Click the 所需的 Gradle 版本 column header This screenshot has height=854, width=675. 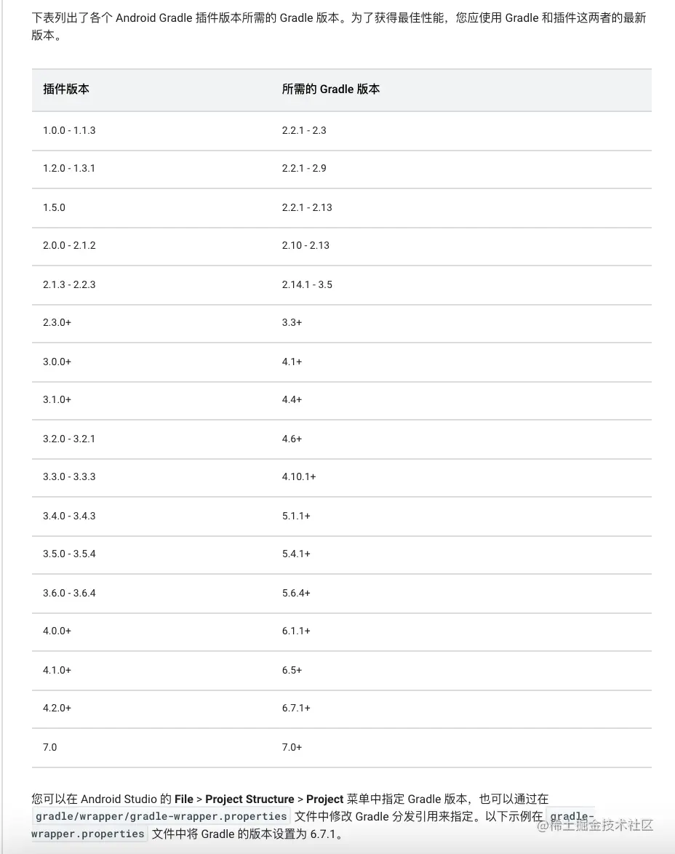[331, 89]
